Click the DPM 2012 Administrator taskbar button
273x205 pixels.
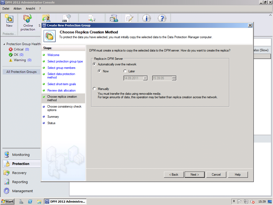point(65,202)
